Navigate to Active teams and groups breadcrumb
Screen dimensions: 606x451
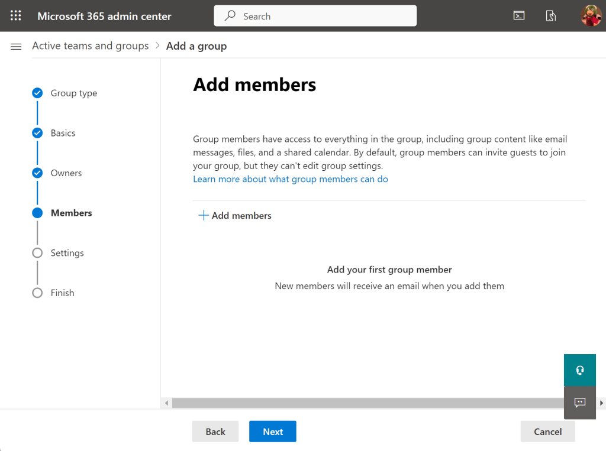tap(91, 46)
